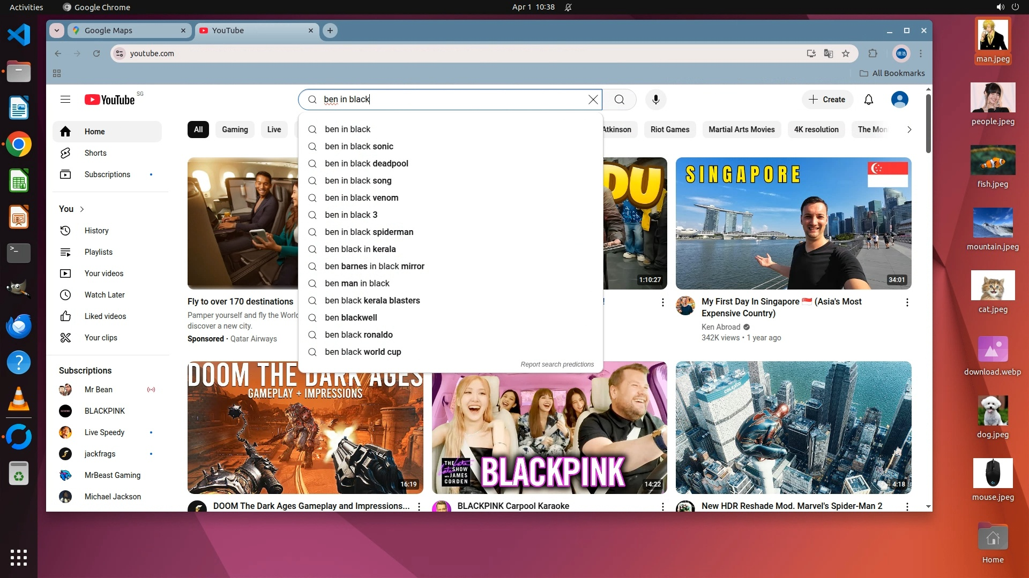Open the BLACKPINK Carpool Karaoke thumbnail

[549, 439]
